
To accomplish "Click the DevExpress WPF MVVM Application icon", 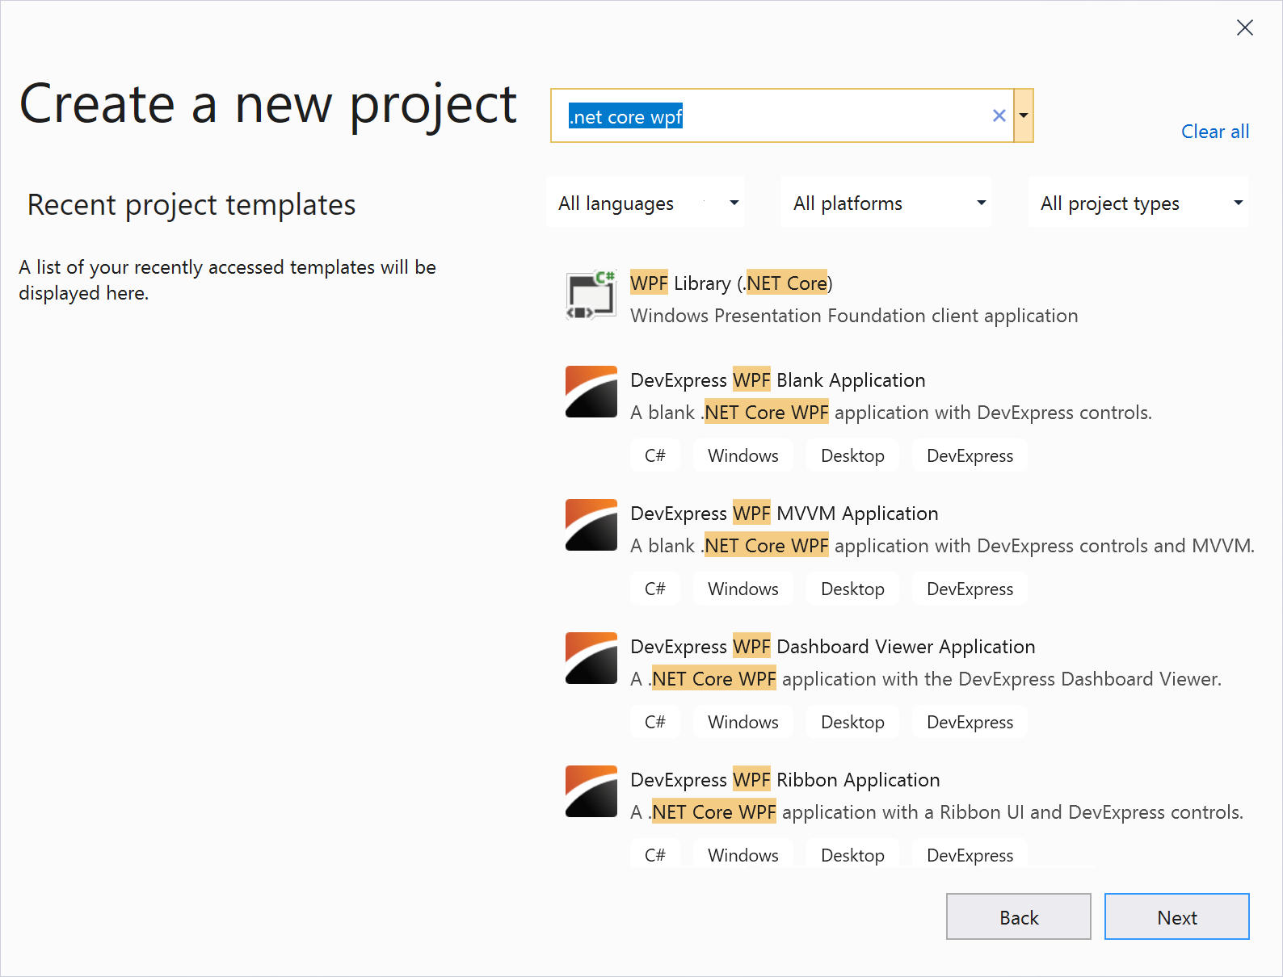I will pos(591,526).
